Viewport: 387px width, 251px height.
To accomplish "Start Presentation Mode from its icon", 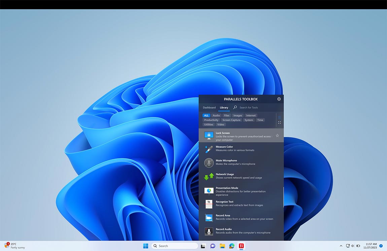I will (x=209, y=191).
